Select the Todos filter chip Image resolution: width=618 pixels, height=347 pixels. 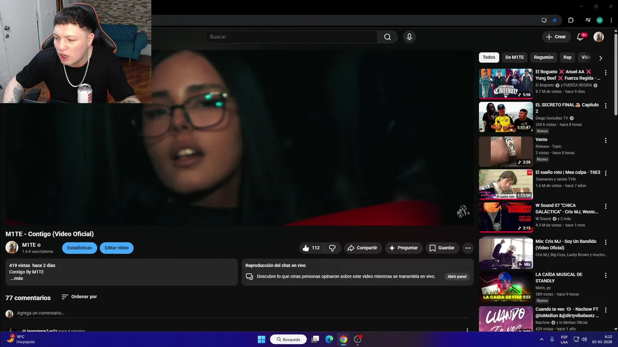[489, 57]
